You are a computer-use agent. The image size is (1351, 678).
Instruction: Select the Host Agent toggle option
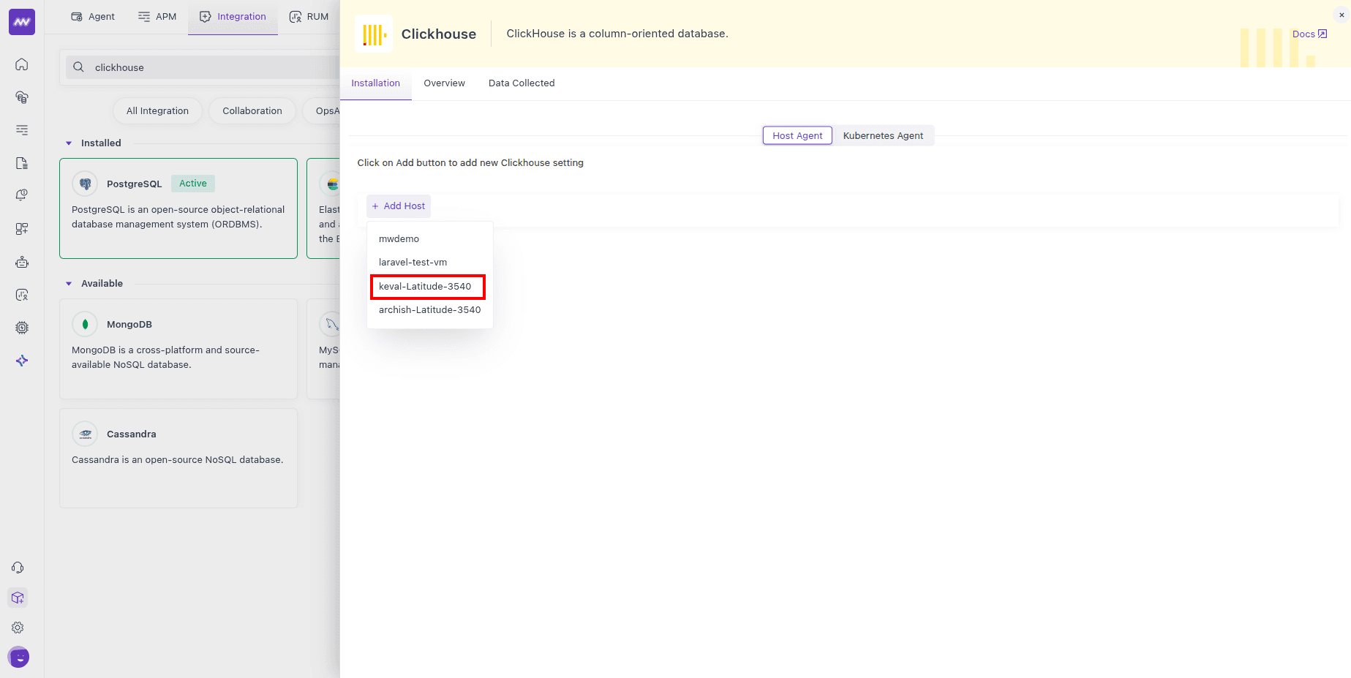pos(797,135)
